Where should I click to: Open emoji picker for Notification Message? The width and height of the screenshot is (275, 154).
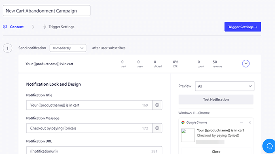click(x=157, y=128)
